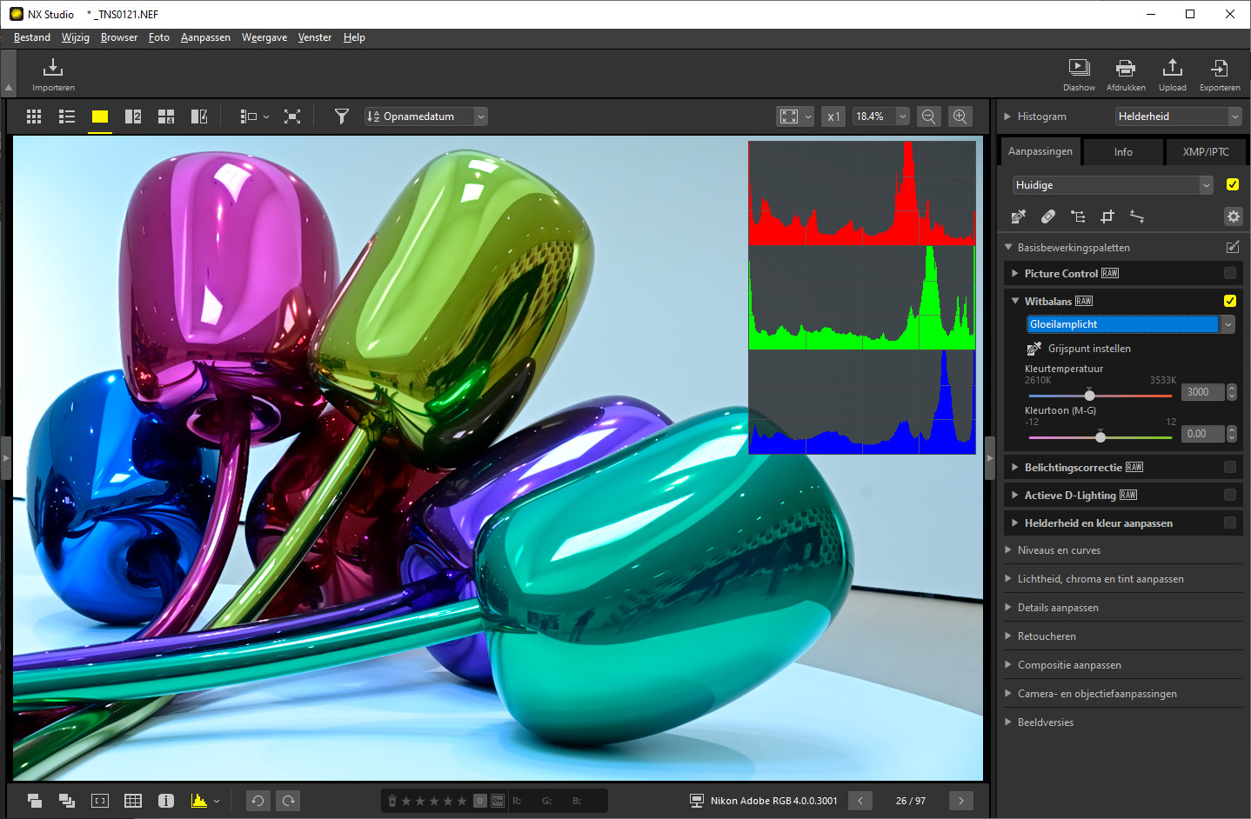This screenshot has width=1251, height=819.
Task: Expand the Retoucheren section
Action: click(1007, 636)
